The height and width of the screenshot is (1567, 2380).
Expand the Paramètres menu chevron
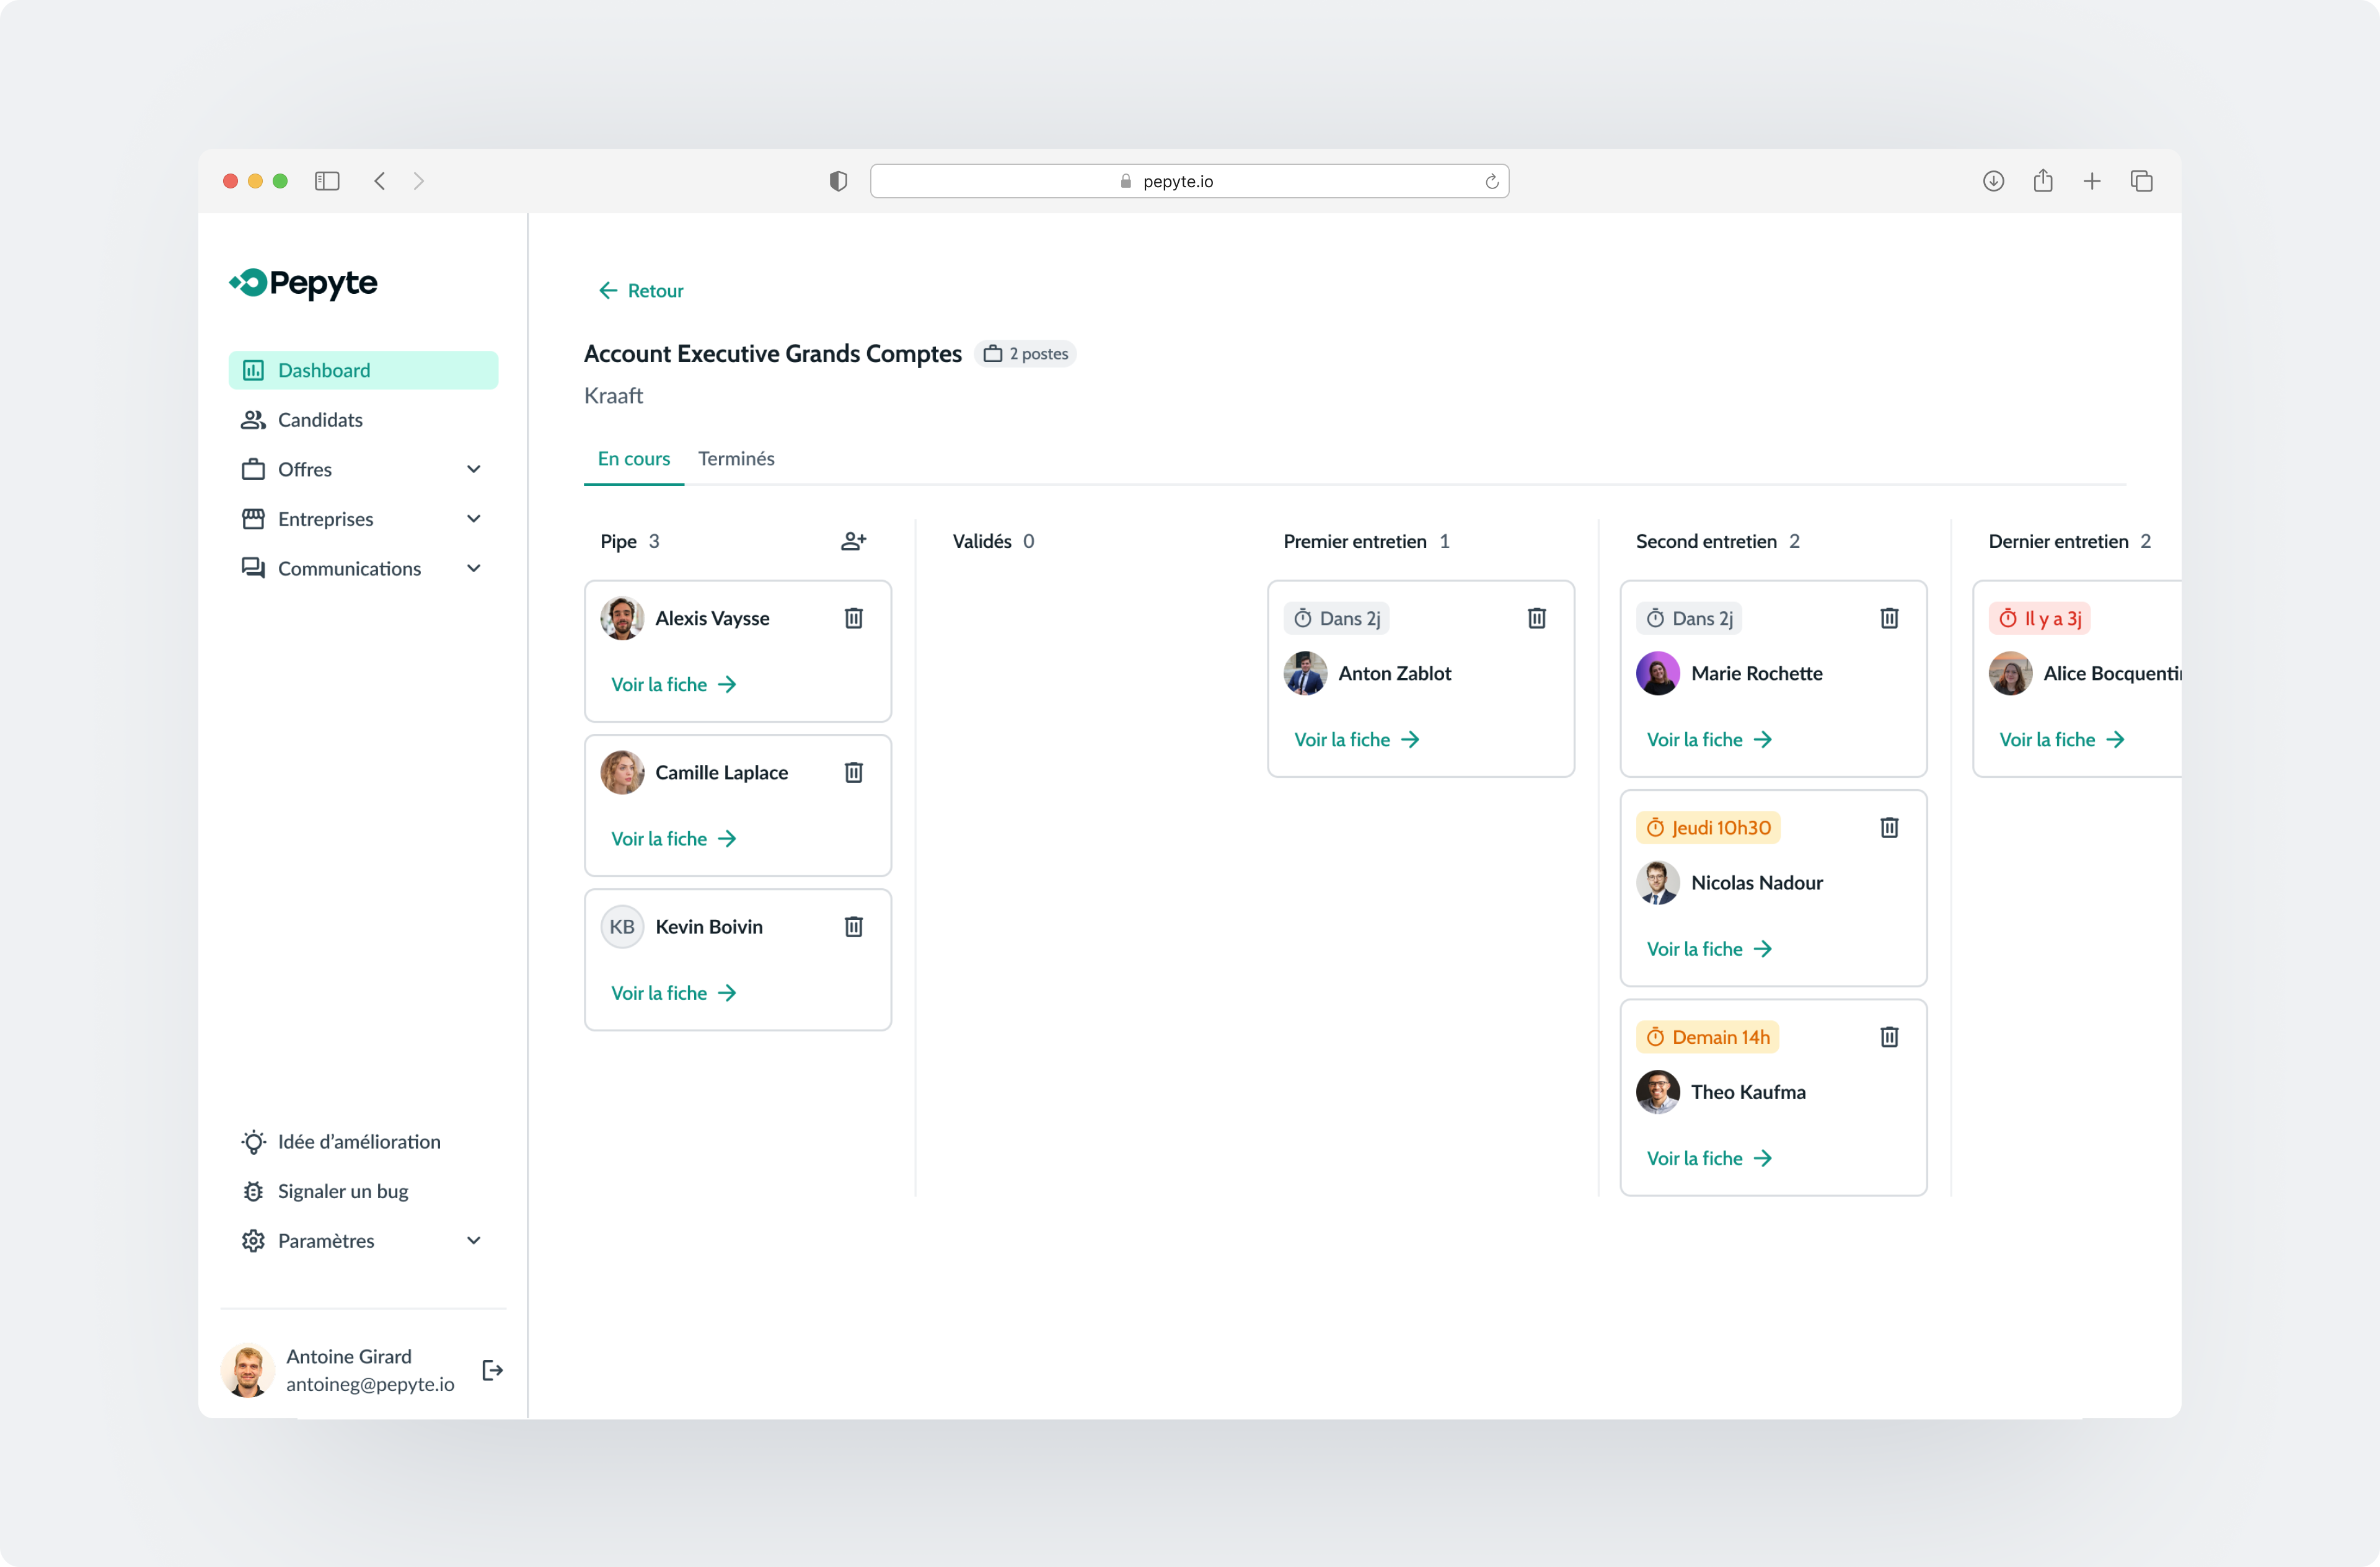474,1240
